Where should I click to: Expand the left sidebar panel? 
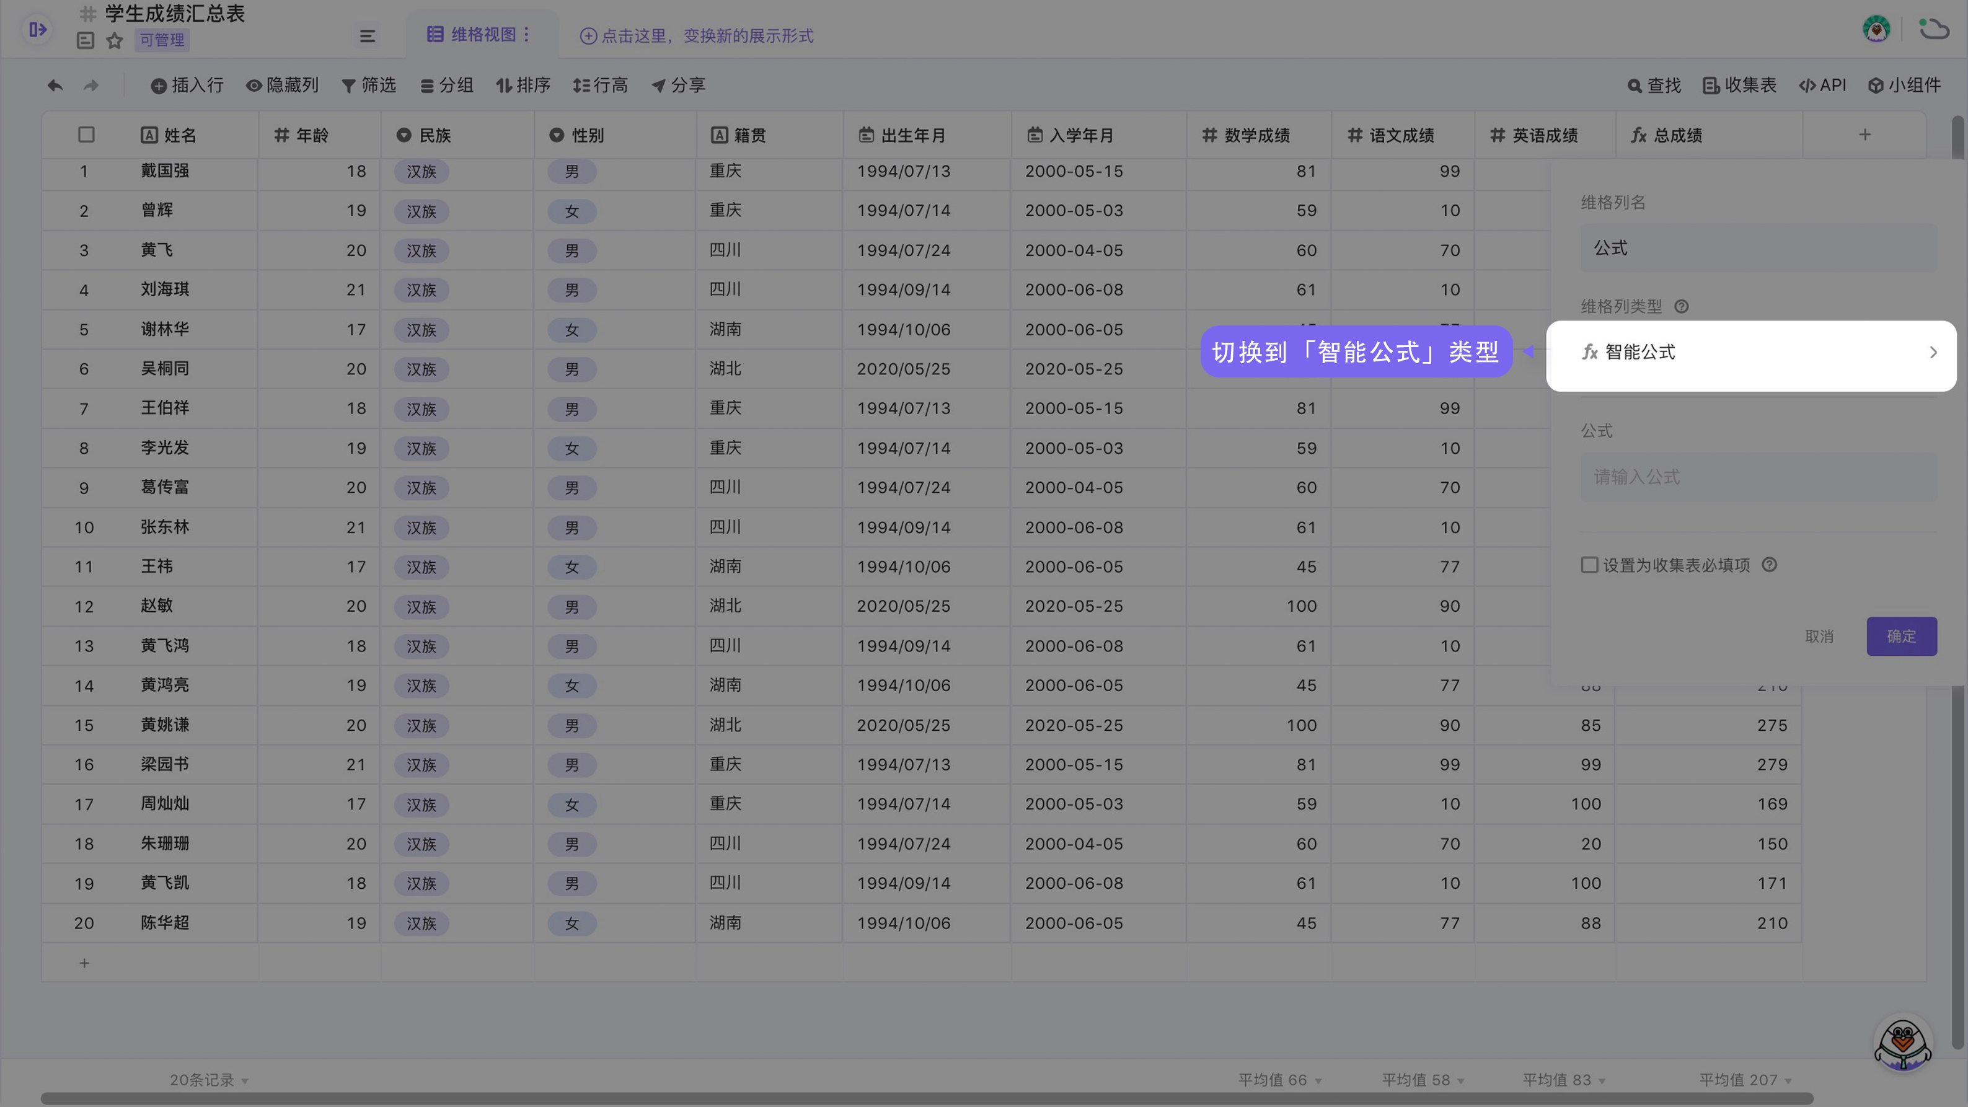(x=37, y=30)
